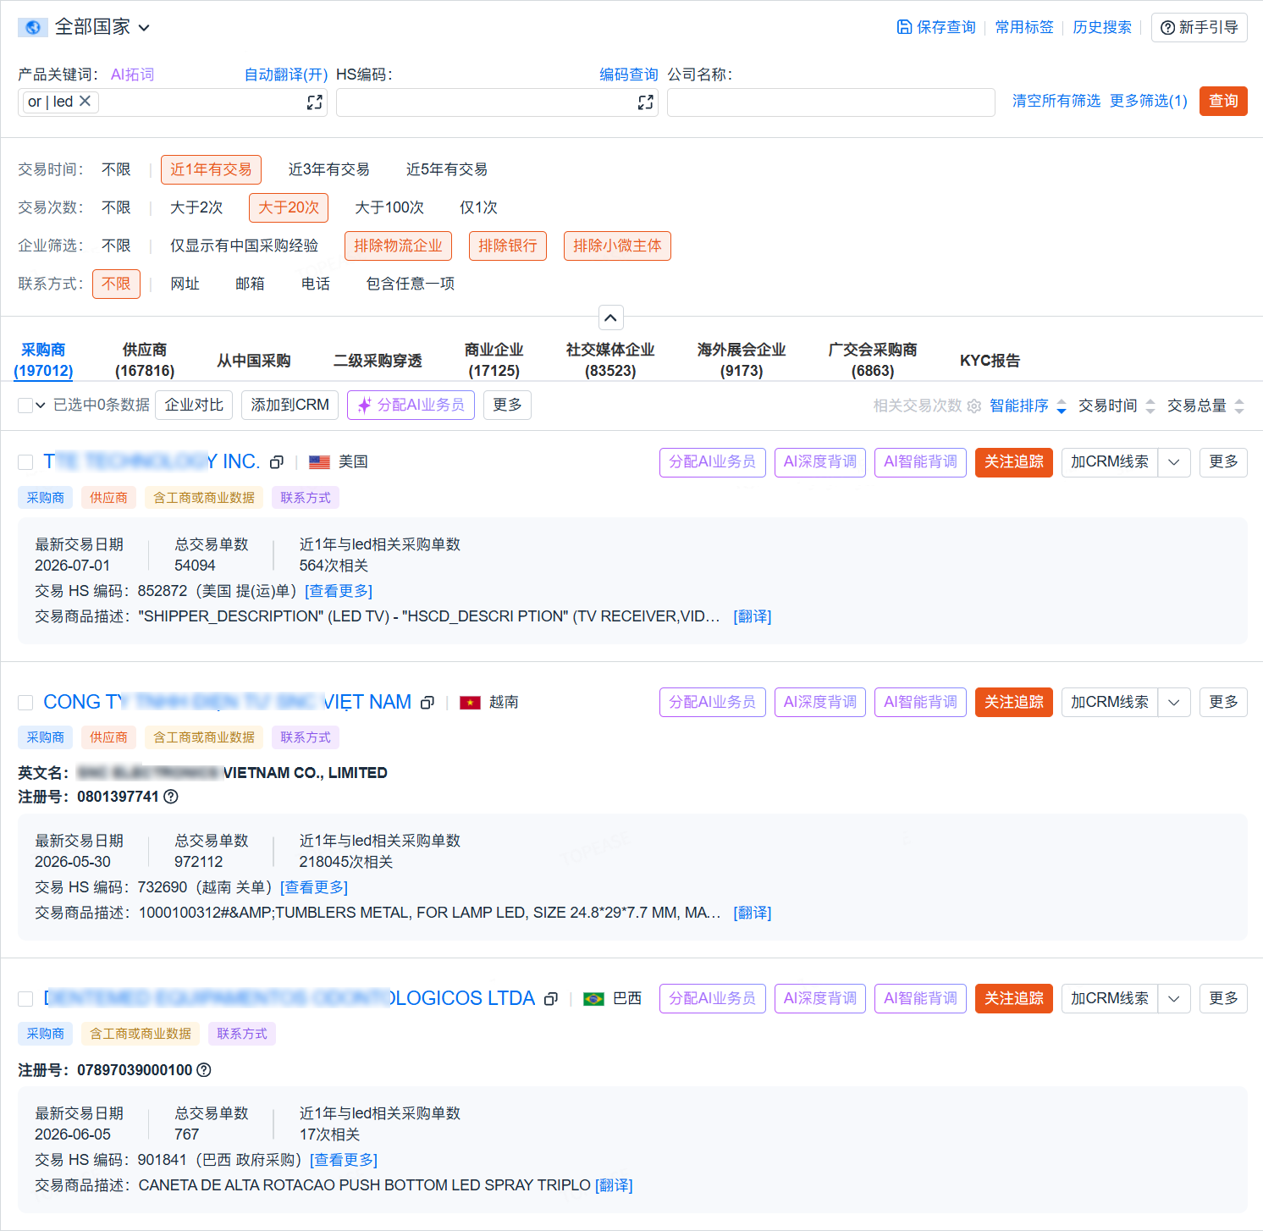This screenshot has width=1263, height=1231.
Task: Switch to the 社交媒体企业 (83523) tab
Action: [x=610, y=360]
